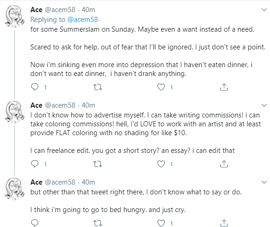Viewport: 270px width, 227px height.
Task: Reply to the writing commissions tweet
Action: click(35, 164)
